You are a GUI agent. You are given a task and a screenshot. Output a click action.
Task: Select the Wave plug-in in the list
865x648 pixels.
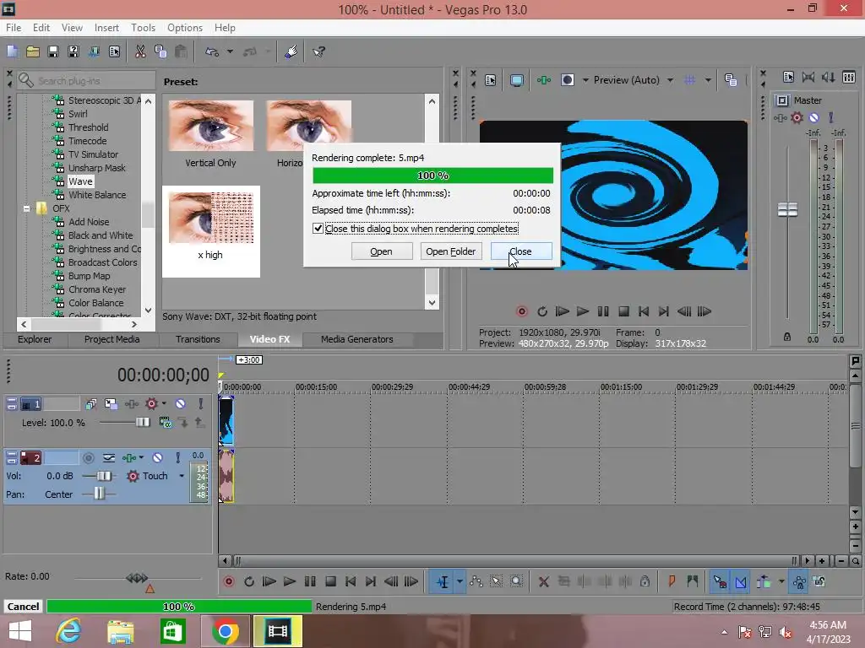tap(80, 181)
